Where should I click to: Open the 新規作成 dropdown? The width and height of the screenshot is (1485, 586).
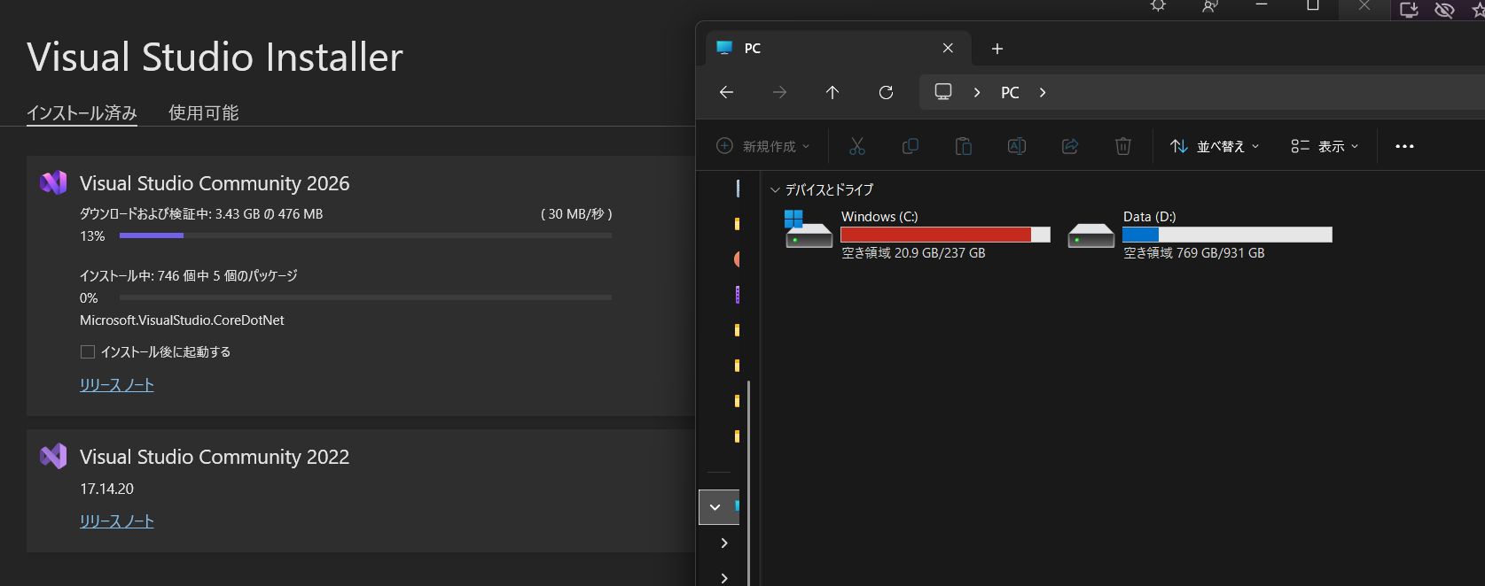pos(763,146)
